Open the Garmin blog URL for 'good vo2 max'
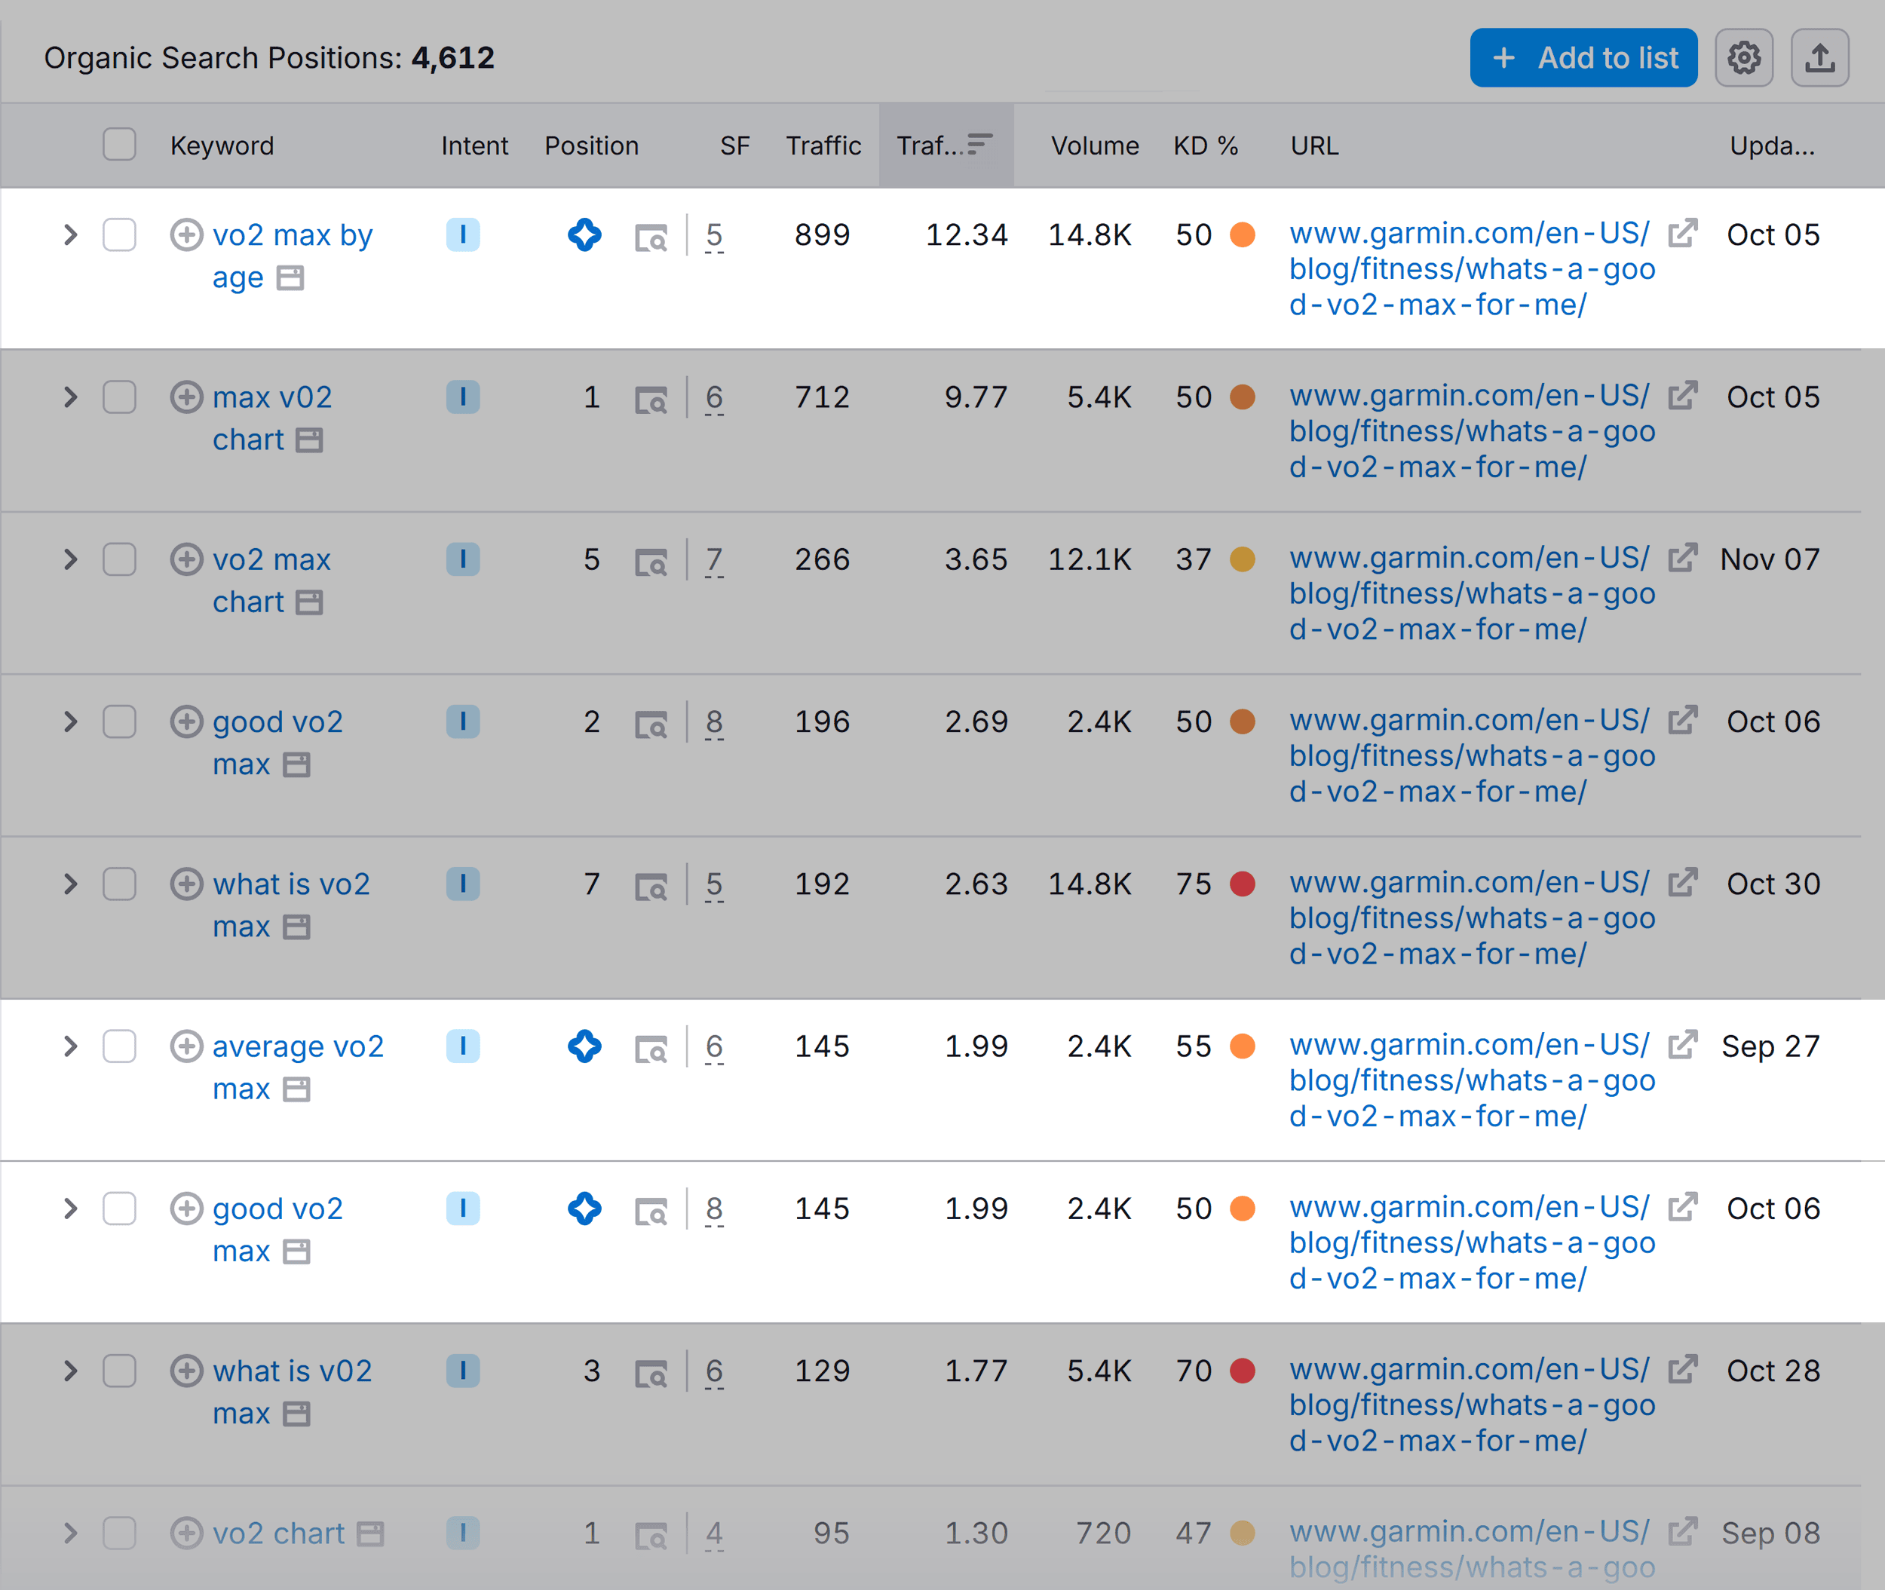This screenshot has width=1885, height=1590. point(1470,755)
